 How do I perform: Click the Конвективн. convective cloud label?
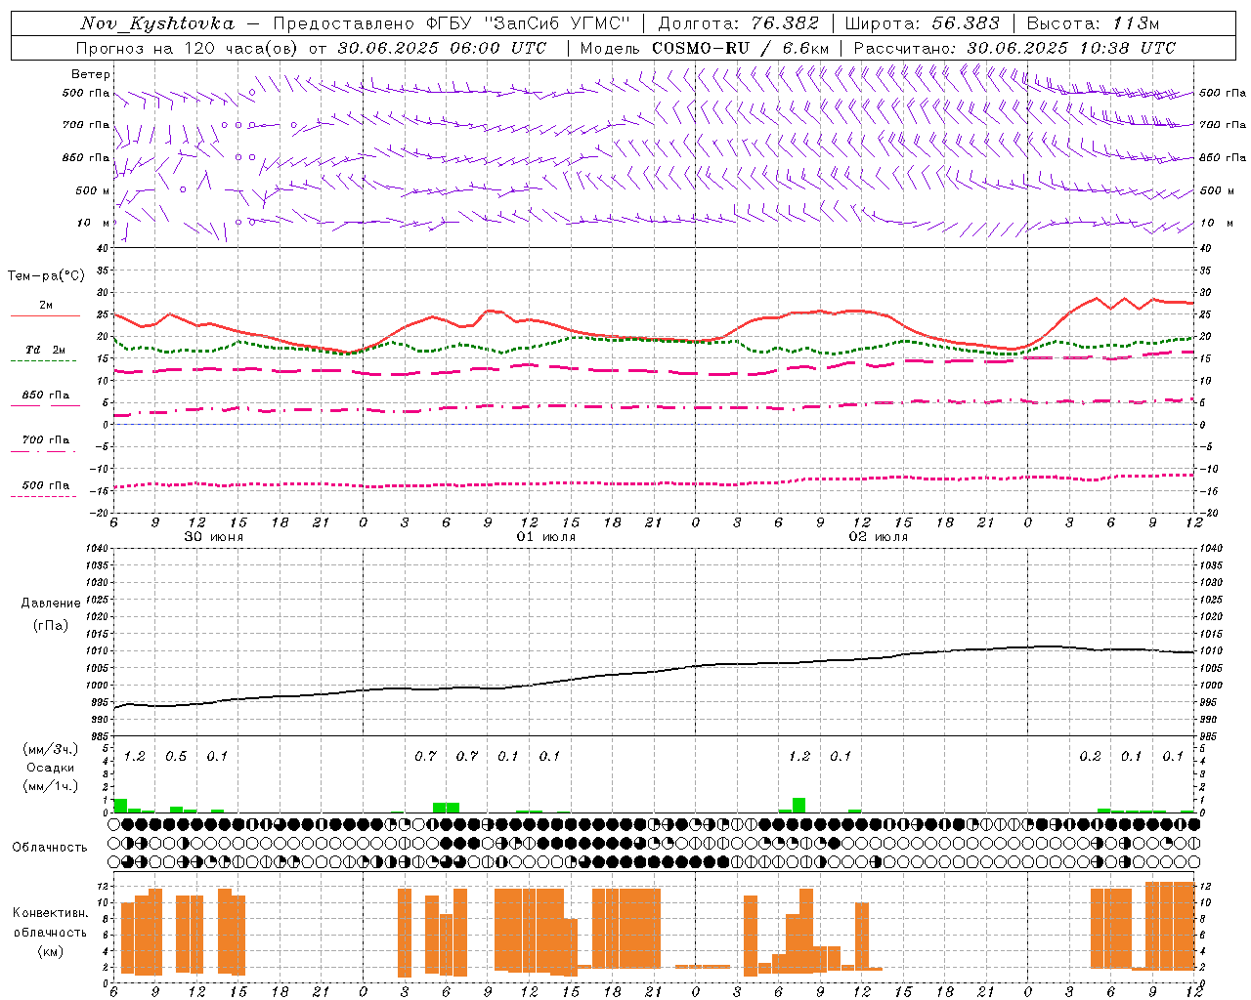click(x=50, y=913)
